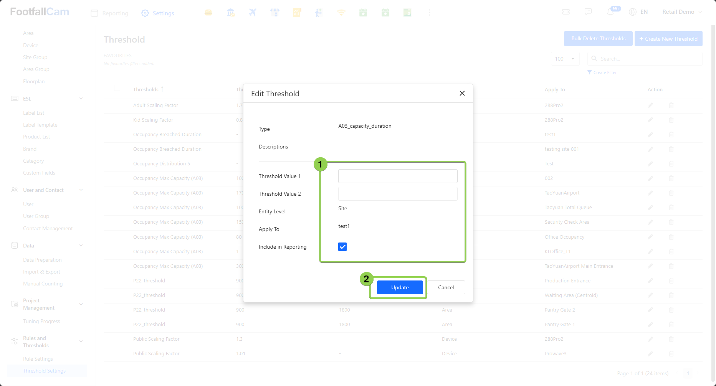Viewport: 716px width, 386px height.
Task: Close the Edit Threshold dialog with X
Action: 462,93
